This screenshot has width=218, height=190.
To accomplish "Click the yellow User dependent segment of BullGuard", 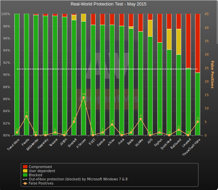I will (x=179, y=42).
